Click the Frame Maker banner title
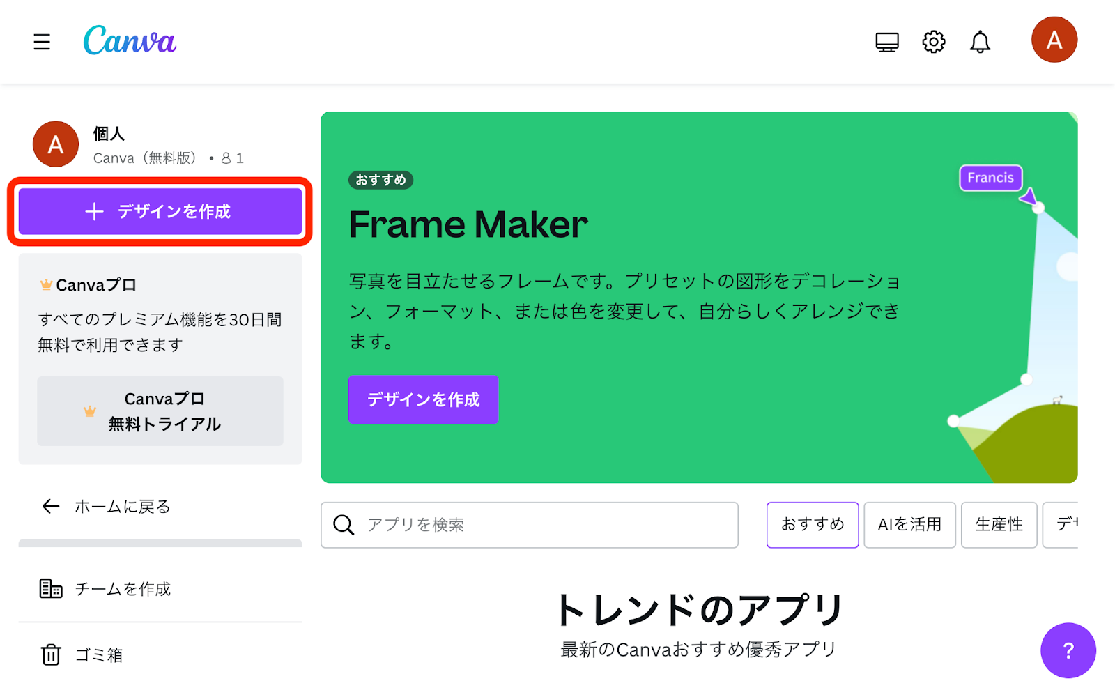 point(468,224)
